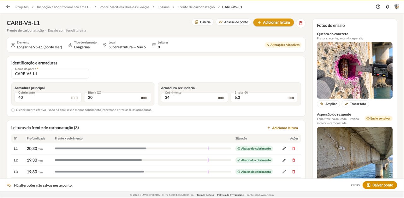Image resolution: width=404 pixels, height=198 pixels.
Task: Open Termos de Uso link
Action: [x=205, y=195]
